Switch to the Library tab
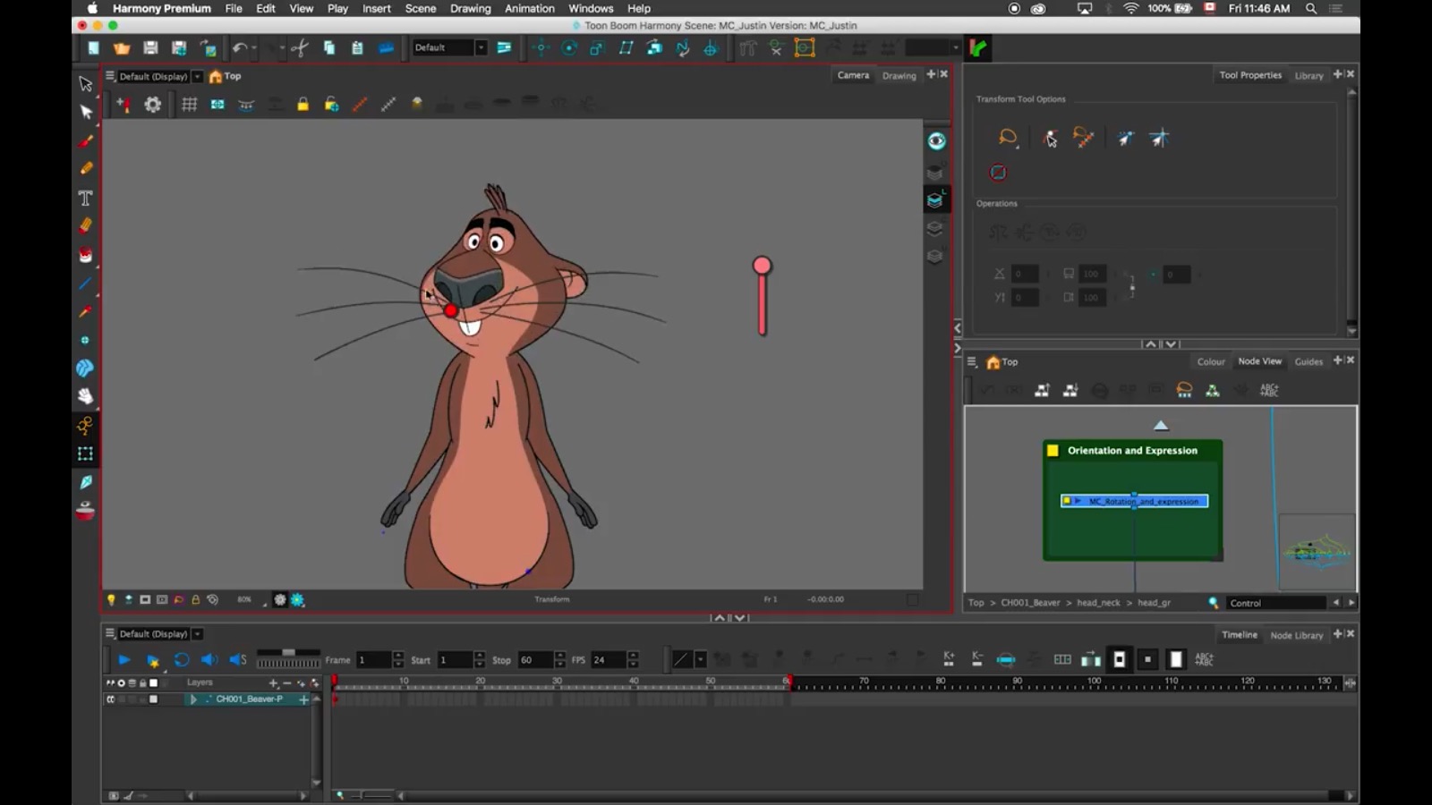Viewport: 1432px width, 805px height. [x=1308, y=76]
